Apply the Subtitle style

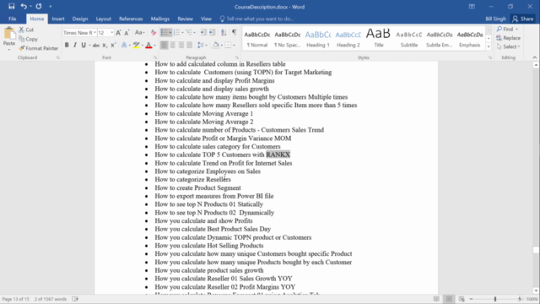pyautogui.click(x=408, y=39)
